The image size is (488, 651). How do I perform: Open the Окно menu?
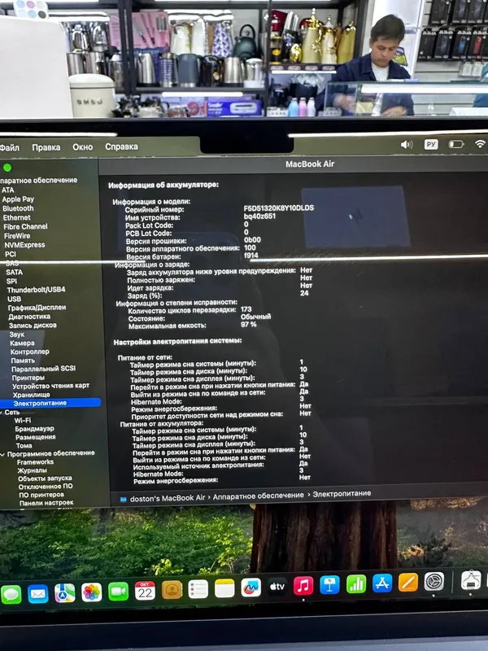(83, 147)
